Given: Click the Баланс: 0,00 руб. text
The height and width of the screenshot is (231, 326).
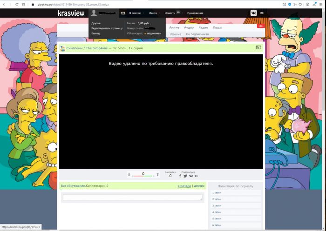Looking at the screenshot, I should coord(138,23).
